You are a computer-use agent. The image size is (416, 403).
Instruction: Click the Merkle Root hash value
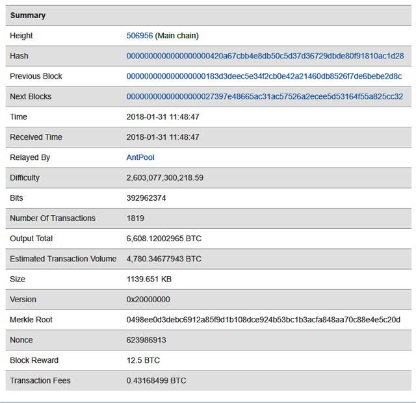tap(263, 320)
